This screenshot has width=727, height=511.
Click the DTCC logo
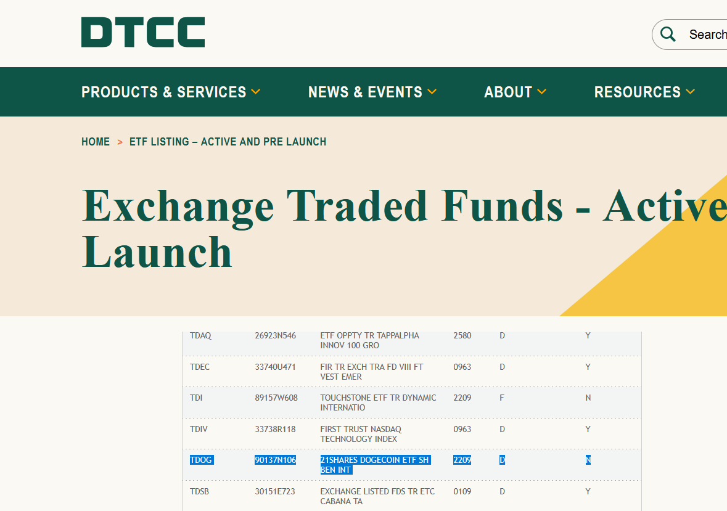143,32
